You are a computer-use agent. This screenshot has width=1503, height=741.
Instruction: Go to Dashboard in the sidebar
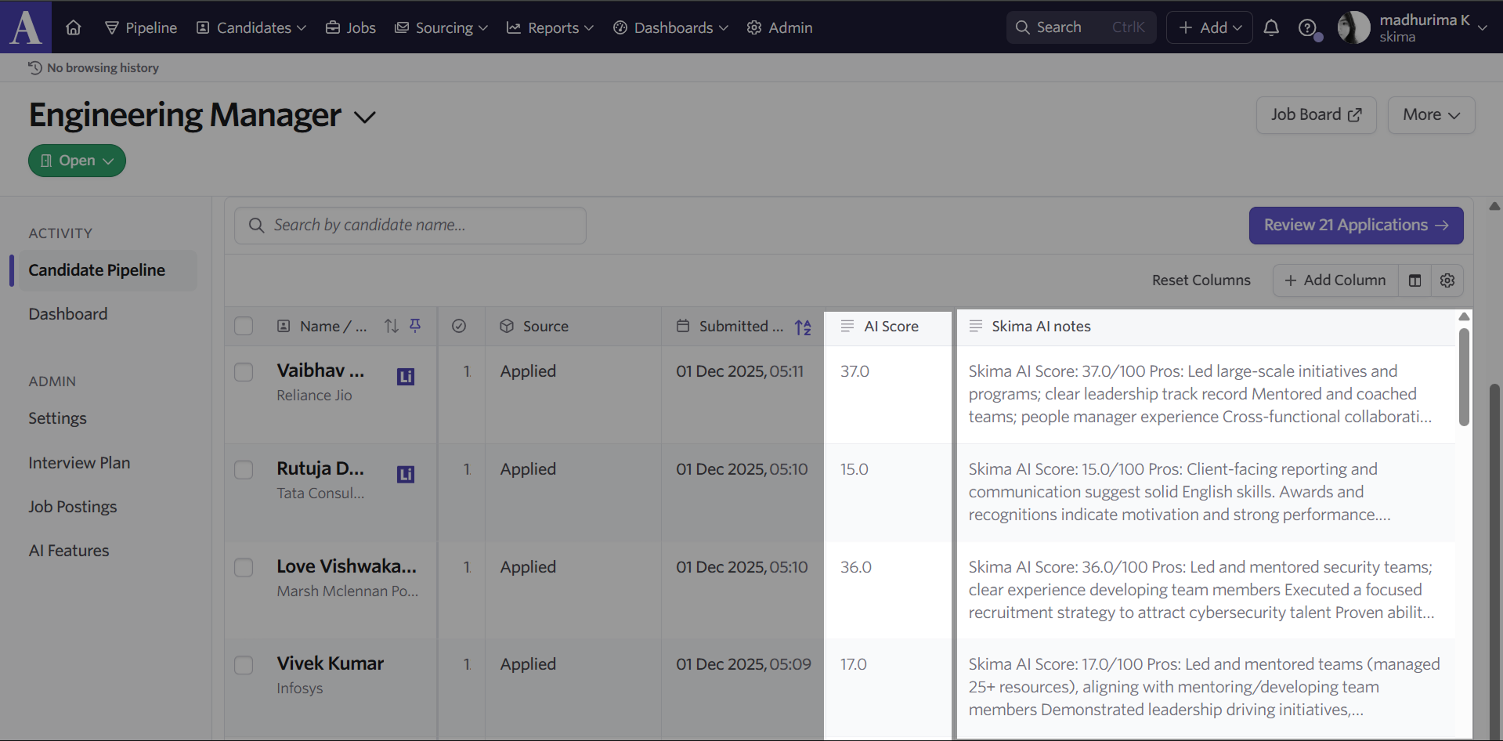click(68, 314)
